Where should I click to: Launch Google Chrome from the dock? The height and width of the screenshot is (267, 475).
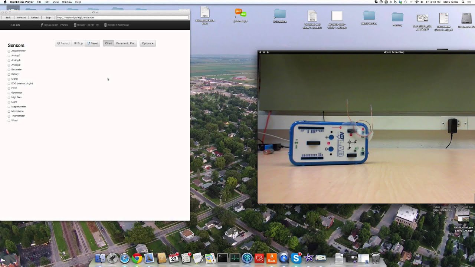coord(137,258)
